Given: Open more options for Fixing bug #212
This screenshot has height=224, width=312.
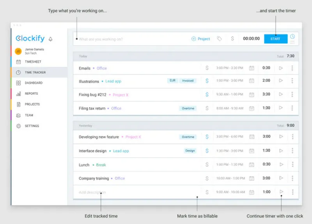Looking at the screenshot, I should pyautogui.click(x=292, y=94).
